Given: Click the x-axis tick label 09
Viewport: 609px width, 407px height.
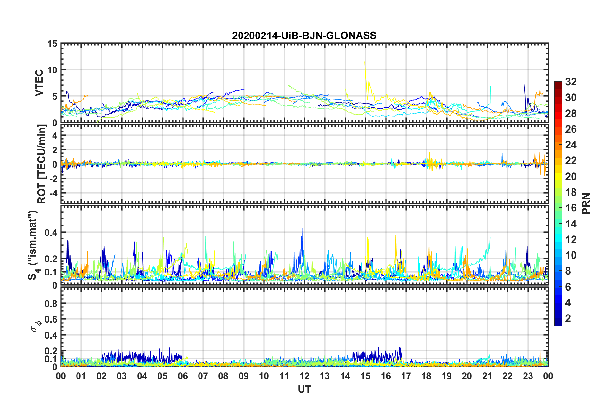Looking at the screenshot, I should (x=244, y=376).
